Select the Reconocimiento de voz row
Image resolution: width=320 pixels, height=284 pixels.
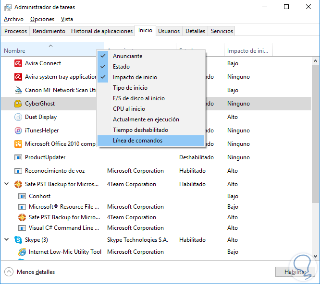click(x=156, y=171)
